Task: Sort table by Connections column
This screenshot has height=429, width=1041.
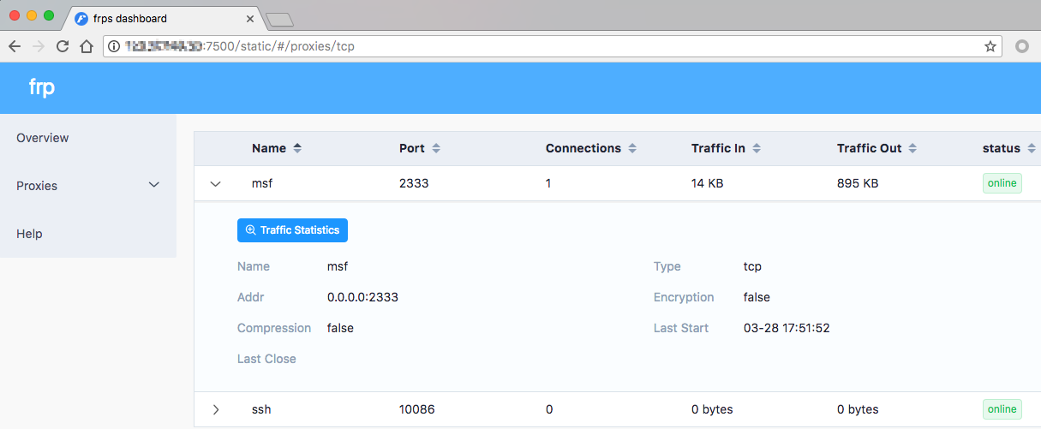Action: (632, 148)
